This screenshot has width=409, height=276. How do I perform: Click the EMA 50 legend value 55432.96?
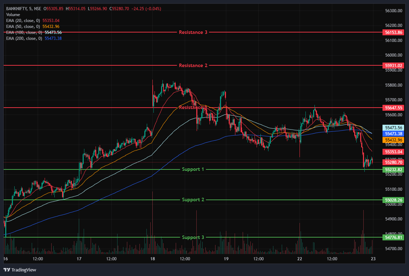(x=51, y=27)
